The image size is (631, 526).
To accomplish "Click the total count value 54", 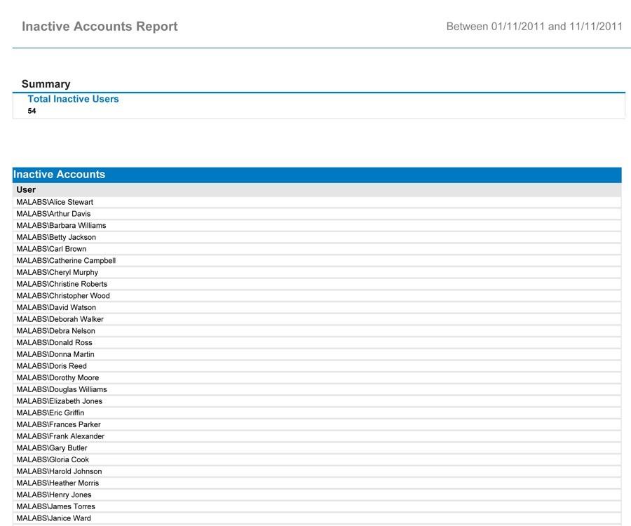I will 32,111.
